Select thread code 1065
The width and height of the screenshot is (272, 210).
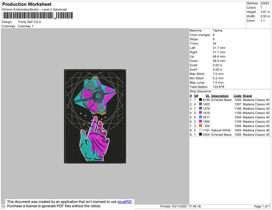tap(238, 126)
